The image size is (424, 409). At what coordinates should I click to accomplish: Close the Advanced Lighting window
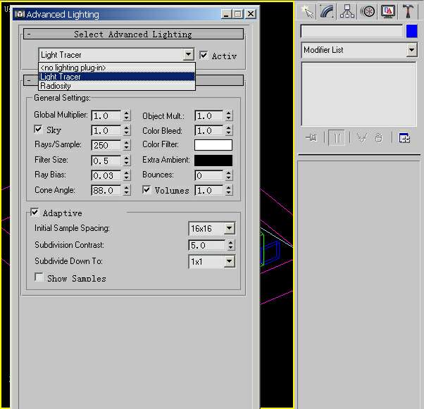point(251,14)
